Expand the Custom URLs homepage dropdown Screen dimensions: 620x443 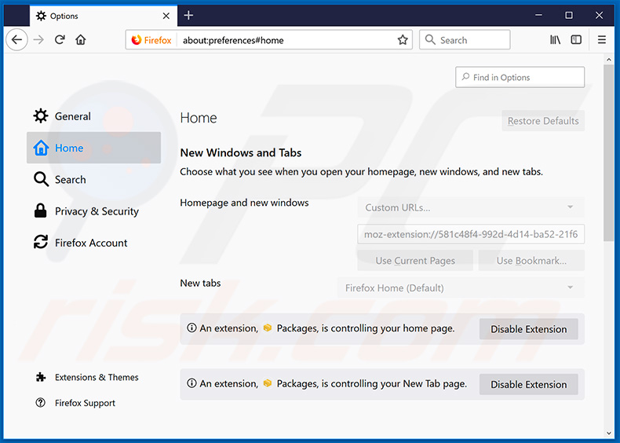[471, 207]
